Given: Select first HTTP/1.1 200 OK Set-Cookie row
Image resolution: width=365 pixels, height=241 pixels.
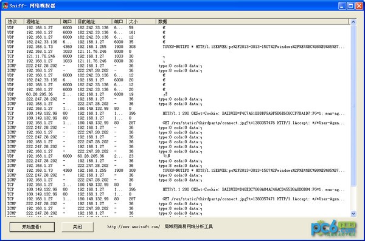Looking at the screenshot, I should click(178, 113).
